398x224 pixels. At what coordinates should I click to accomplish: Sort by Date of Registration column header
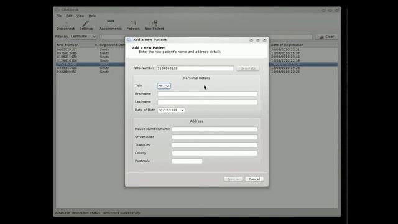[304, 45]
